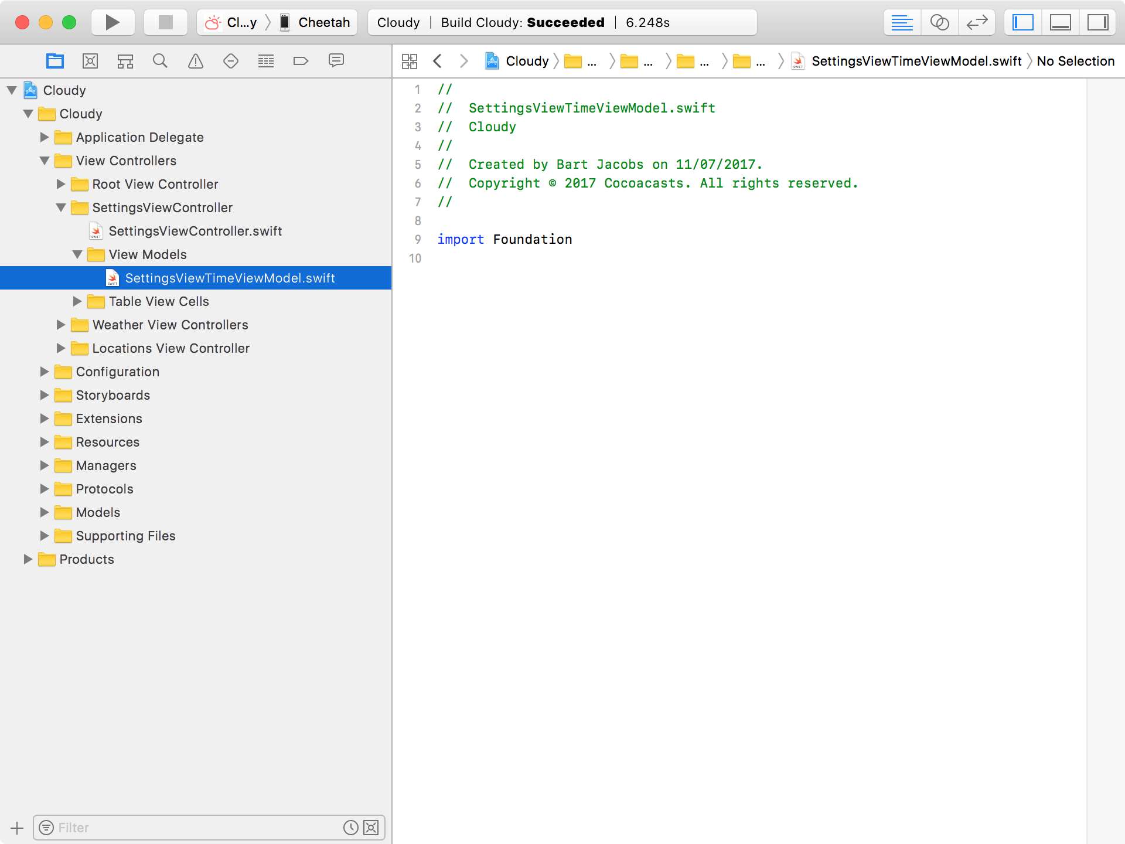This screenshot has height=844, width=1125.
Task: Go forward in editor history
Action: (x=464, y=61)
